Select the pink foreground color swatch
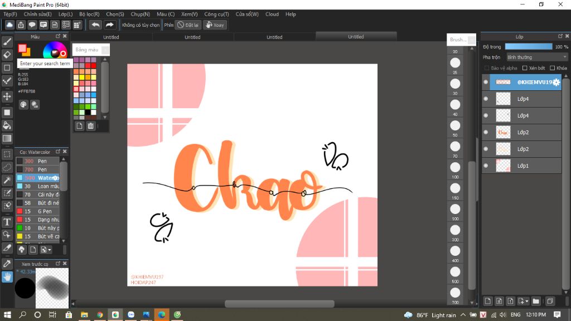The height and width of the screenshot is (321, 571). (x=22, y=48)
